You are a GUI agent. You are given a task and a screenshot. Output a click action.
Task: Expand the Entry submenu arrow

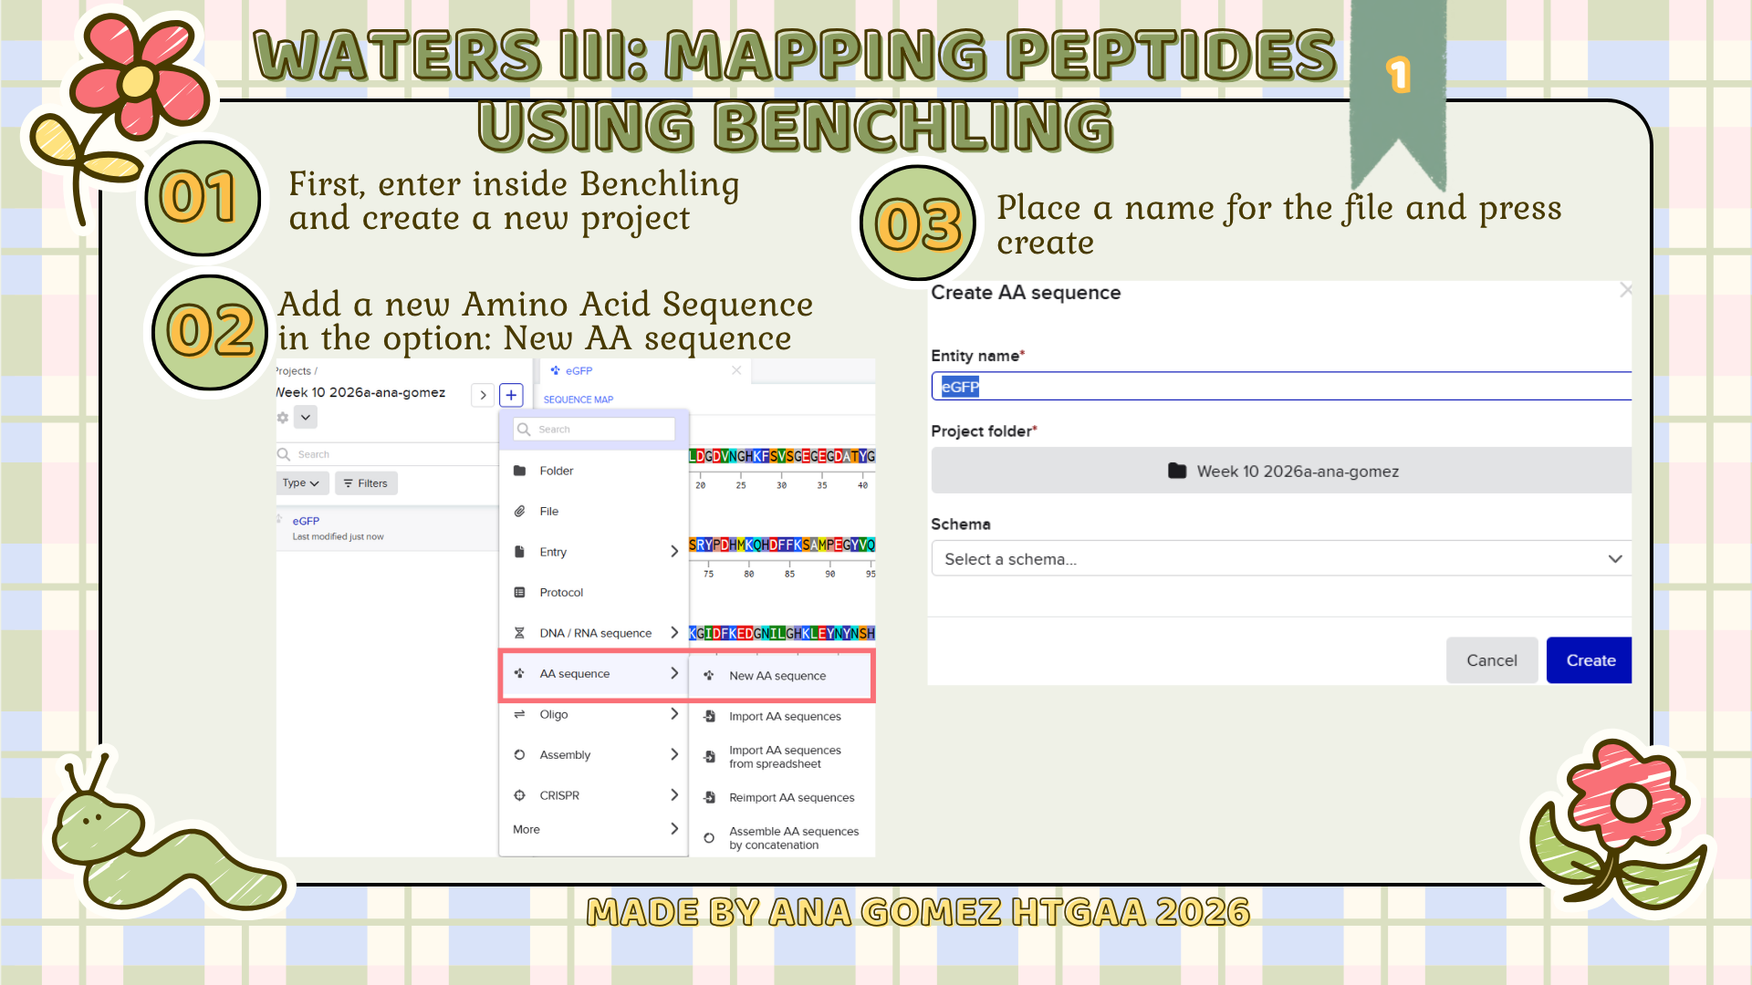(674, 552)
